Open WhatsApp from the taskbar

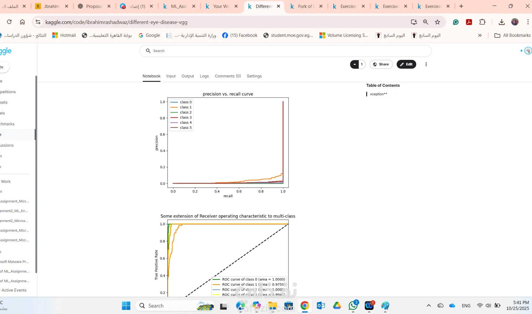[x=353, y=306]
